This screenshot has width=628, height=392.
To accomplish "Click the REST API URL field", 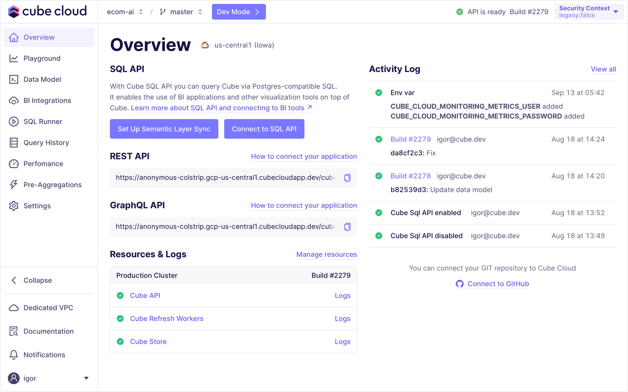I will pyautogui.click(x=234, y=178).
